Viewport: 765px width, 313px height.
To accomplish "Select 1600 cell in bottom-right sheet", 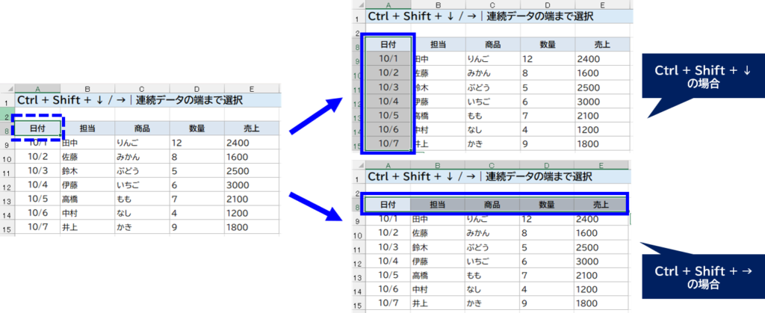I will click(601, 233).
